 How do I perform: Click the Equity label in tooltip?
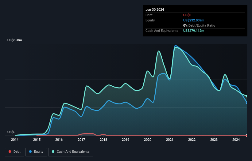point(150,20)
